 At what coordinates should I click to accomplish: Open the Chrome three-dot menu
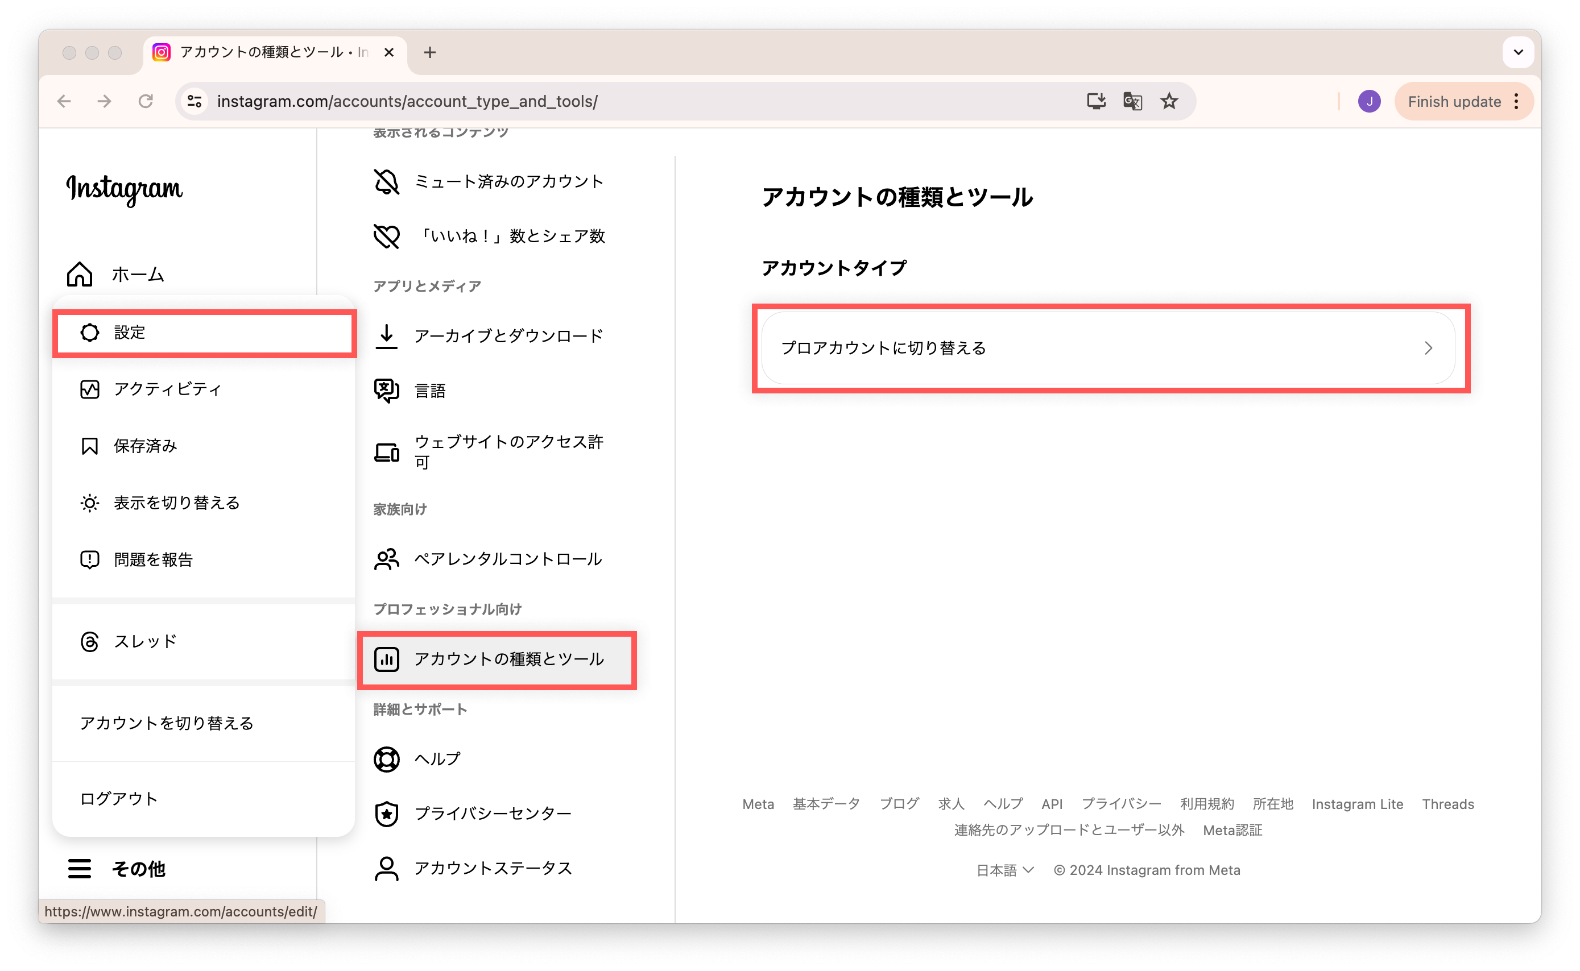pyautogui.click(x=1516, y=101)
